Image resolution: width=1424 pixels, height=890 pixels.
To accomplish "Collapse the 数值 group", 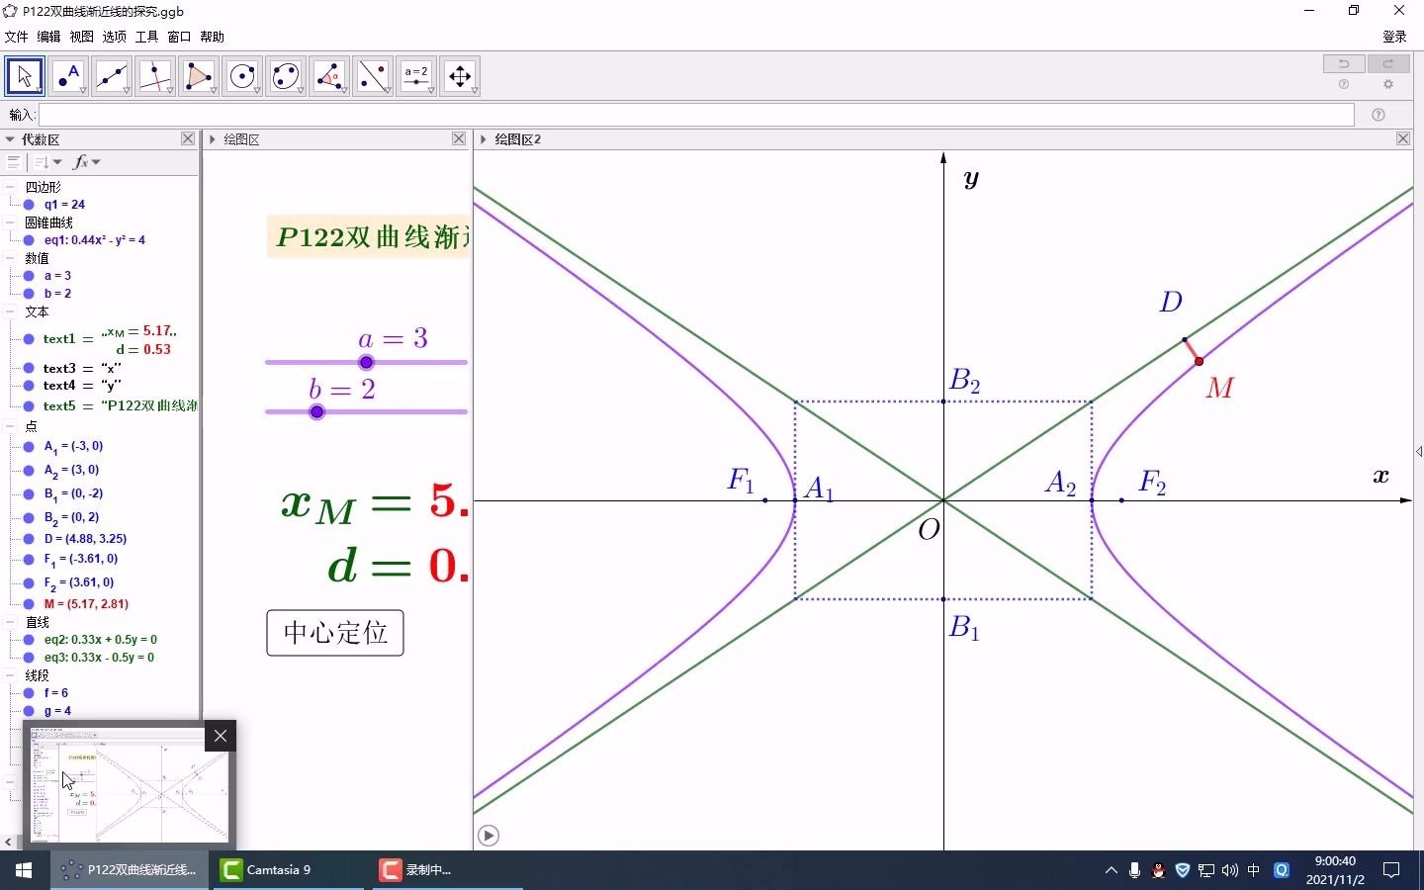I will 10,258.
